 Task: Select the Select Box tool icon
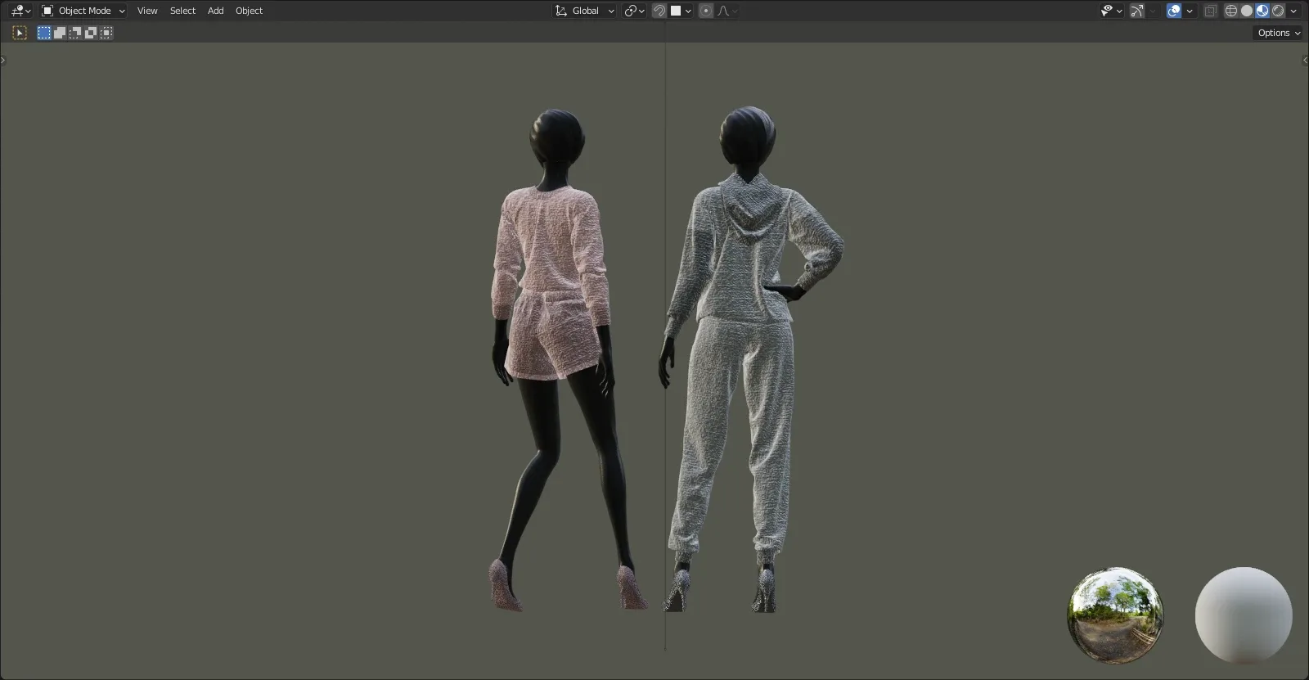pyautogui.click(x=20, y=33)
